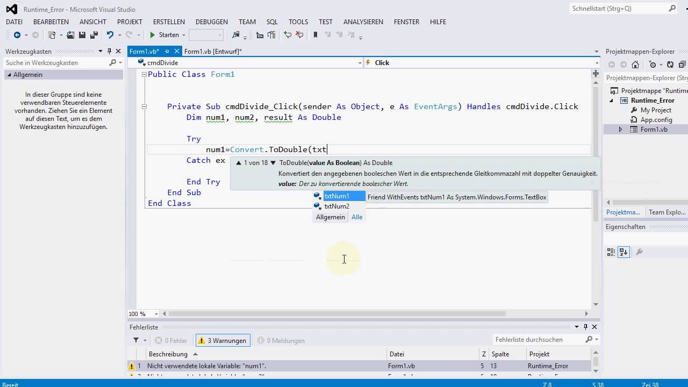This screenshot has height=387, width=688.
Task: Click the Werkzeugkasten search magnifier icon
Action: (x=112, y=63)
